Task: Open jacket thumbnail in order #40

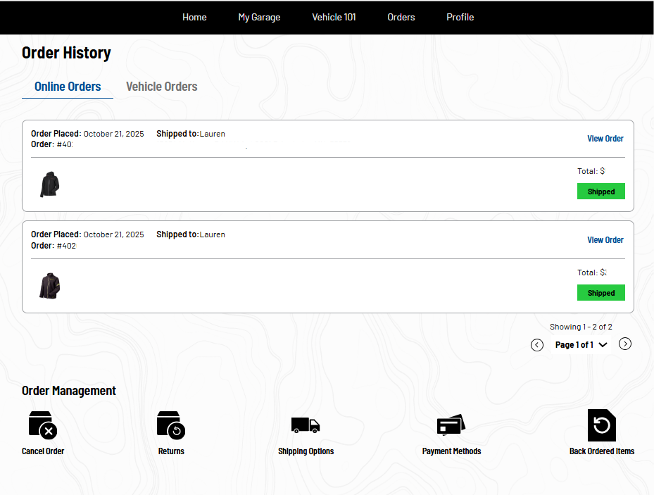Action: (x=50, y=184)
